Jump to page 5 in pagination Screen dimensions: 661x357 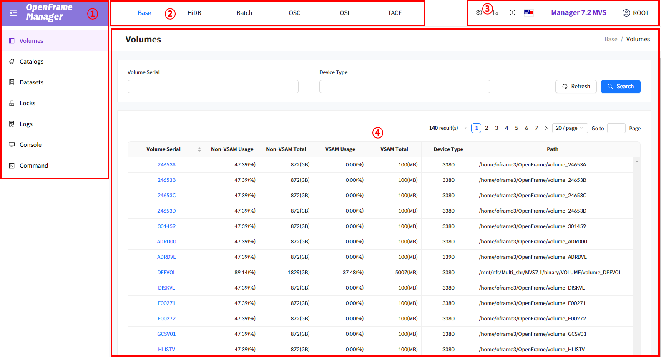point(516,128)
